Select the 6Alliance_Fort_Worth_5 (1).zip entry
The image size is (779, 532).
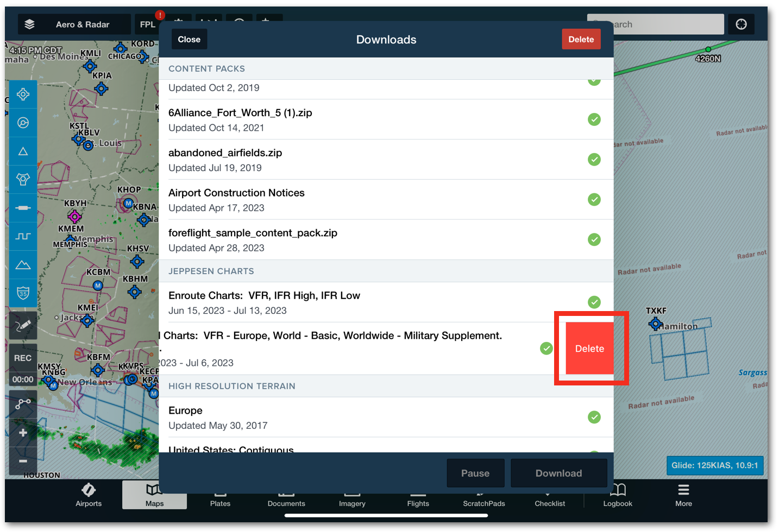point(386,119)
